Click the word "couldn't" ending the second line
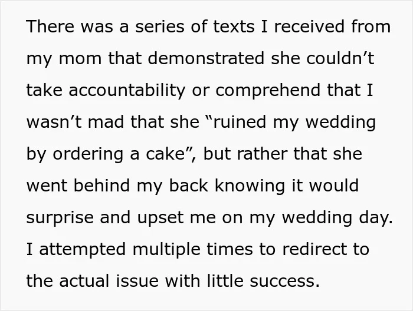The width and height of the screenshot is (413, 311). (340, 58)
